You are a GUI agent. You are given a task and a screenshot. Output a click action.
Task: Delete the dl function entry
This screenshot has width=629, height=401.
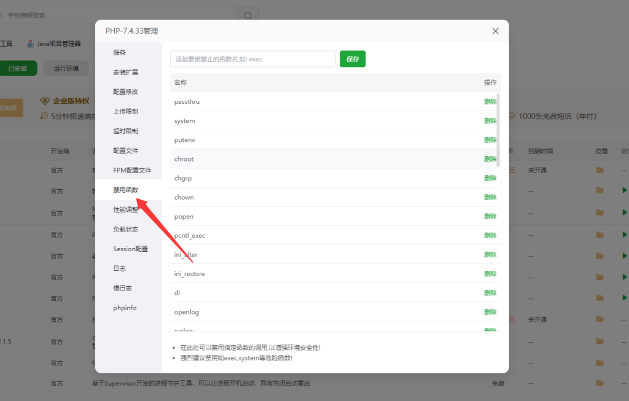[490, 293]
